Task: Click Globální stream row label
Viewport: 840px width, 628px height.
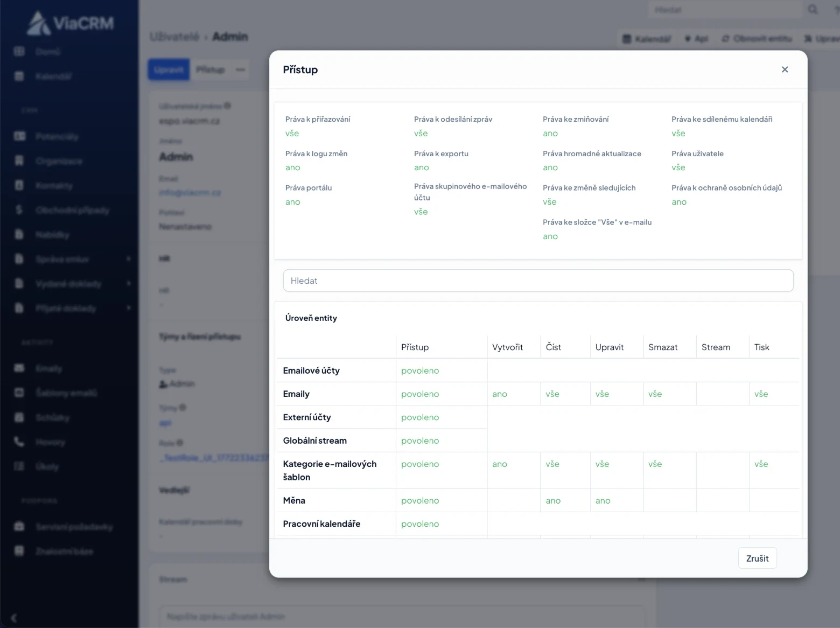Action: 315,441
